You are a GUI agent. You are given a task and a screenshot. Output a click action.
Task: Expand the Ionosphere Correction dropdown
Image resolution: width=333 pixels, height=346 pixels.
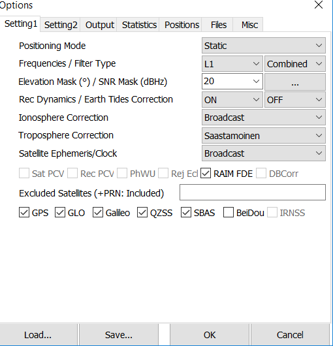click(x=264, y=117)
